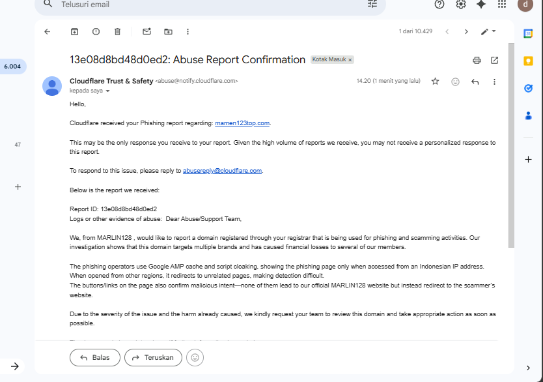Remove the Kotak Masuk label
Image resolution: width=543 pixels, height=382 pixels.
(350, 60)
